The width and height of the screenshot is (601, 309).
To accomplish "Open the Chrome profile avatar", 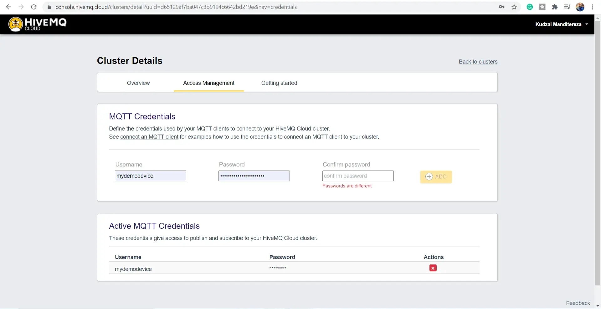I will coord(580,7).
